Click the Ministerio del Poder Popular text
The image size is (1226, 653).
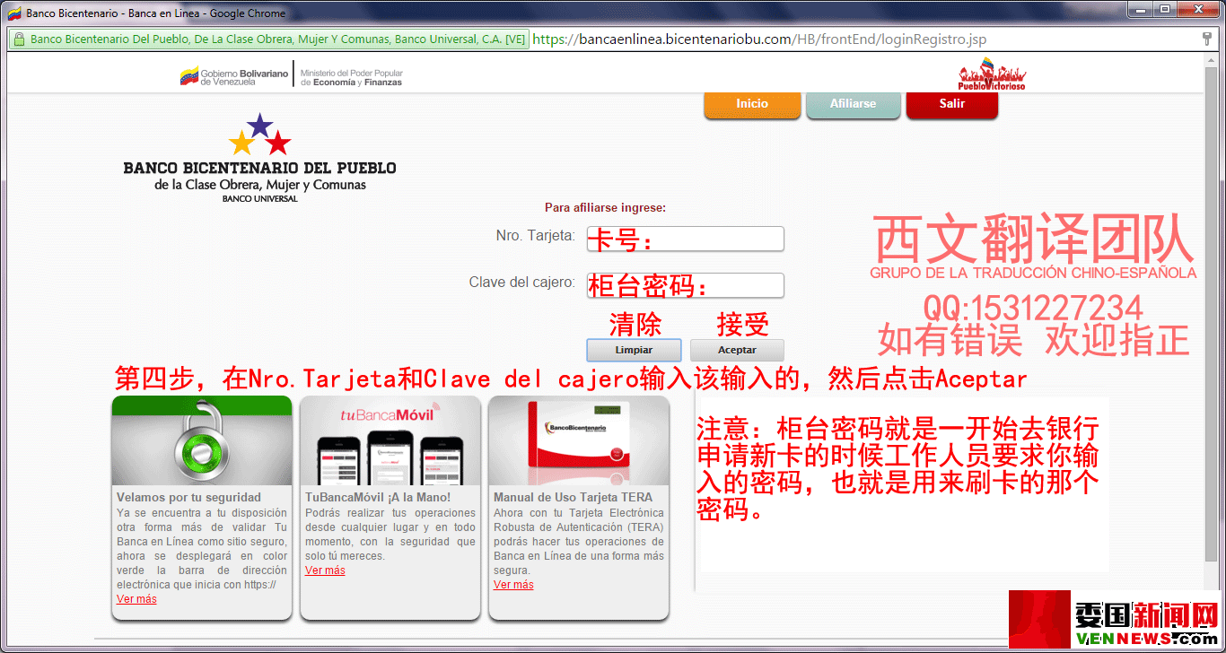(x=352, y=77)
